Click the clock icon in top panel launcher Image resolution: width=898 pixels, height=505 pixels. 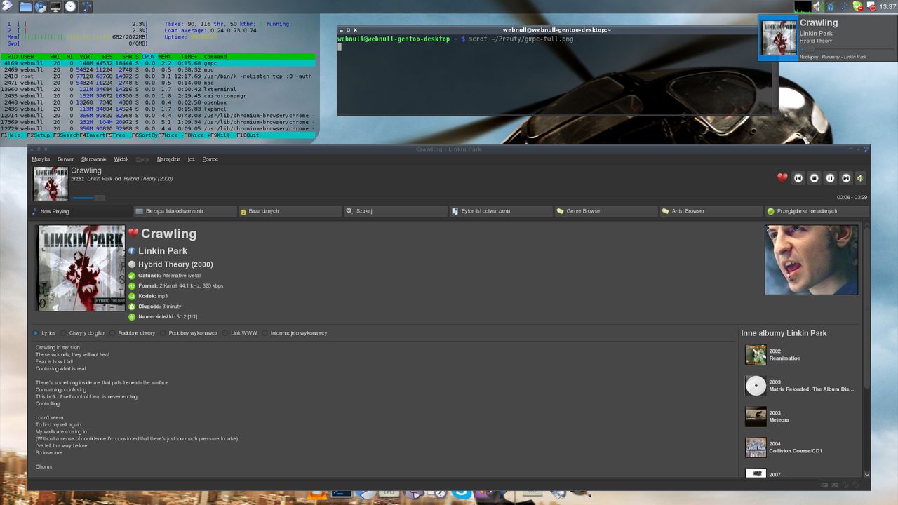click(71, 6)
